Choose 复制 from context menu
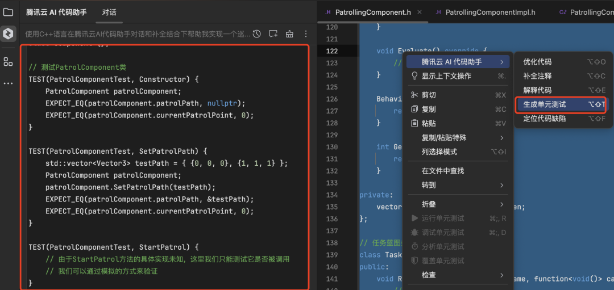The height and width of the screenshot is (290, 614). click(x=458, y=109)
